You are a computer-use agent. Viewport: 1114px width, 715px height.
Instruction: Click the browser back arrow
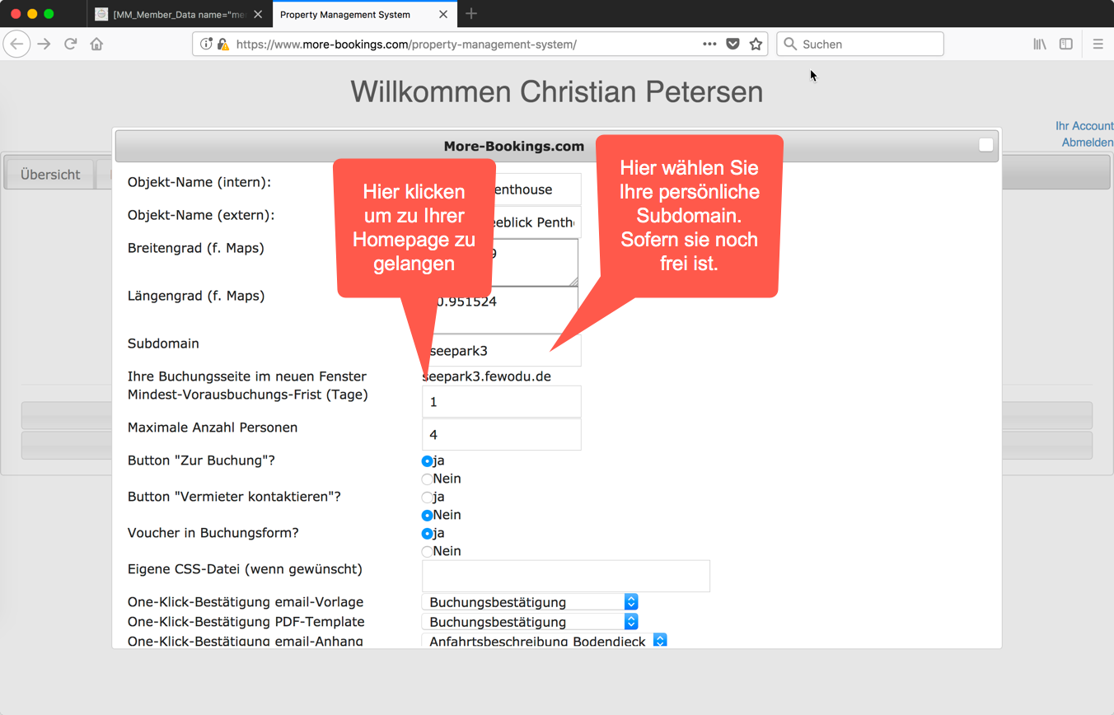[x=17, y=44]
